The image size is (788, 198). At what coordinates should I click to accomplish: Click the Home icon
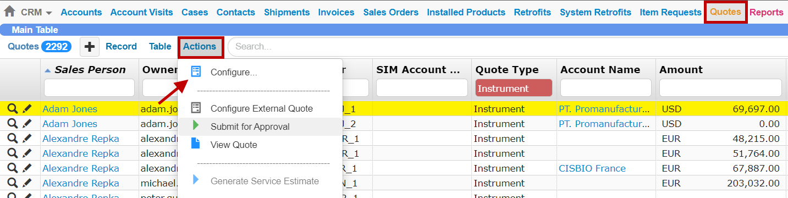click(9, 12)
